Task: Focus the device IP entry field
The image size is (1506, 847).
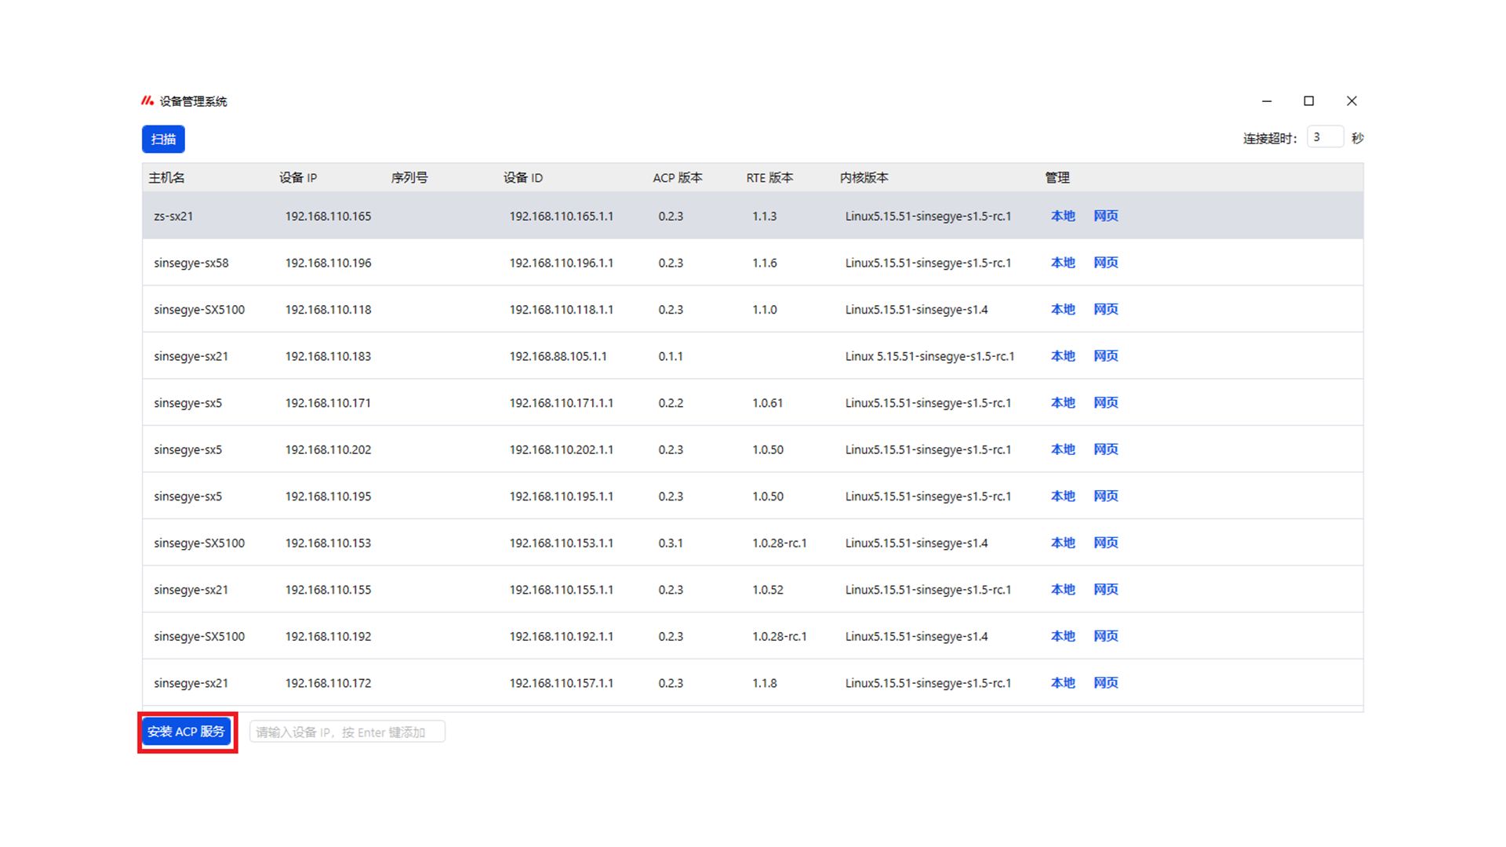Action: [347, 732]
